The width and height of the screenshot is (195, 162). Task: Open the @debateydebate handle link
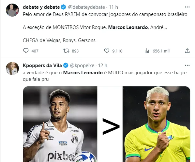click(x=86, y=7)
